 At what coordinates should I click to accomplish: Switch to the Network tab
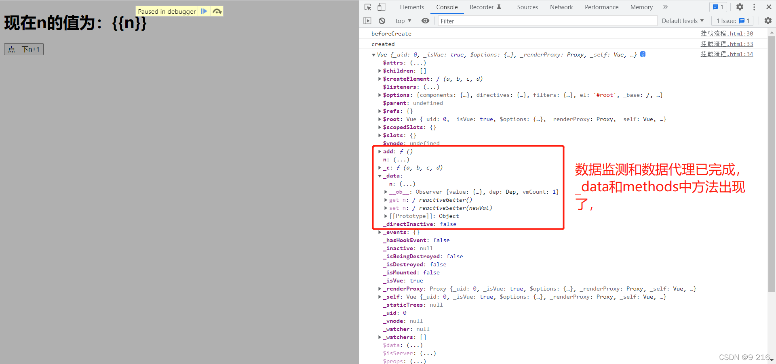561,7
